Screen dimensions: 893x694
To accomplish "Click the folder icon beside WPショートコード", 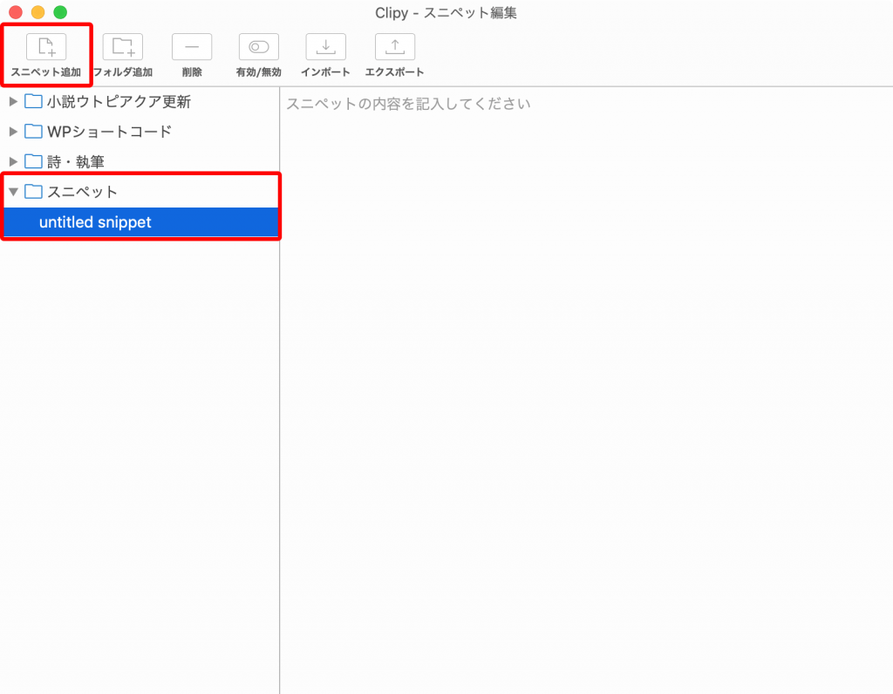I will (x=33, y=132).
